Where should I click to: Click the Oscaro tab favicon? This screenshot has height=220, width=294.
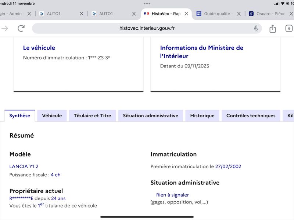tap(251, 14)
